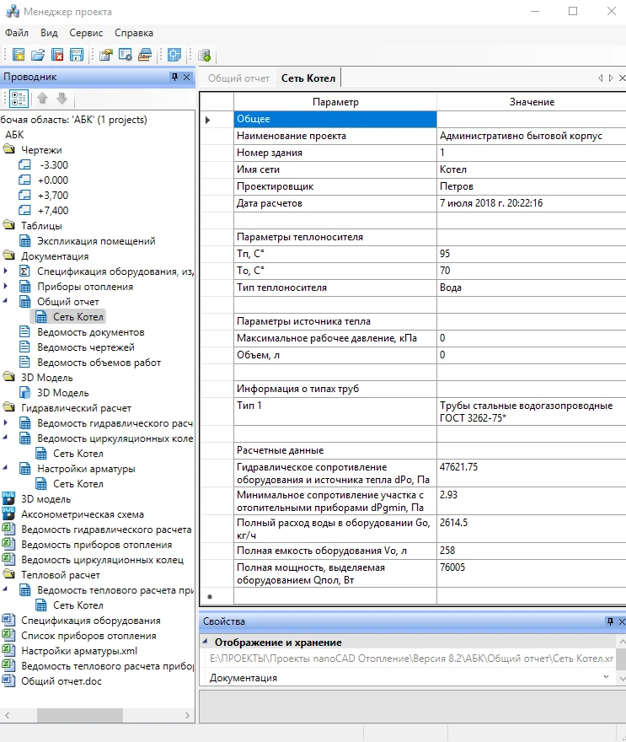Click the close project icon with red X
Screen dimensions: 626x742
pyautogui.click(x=57, y=56)
